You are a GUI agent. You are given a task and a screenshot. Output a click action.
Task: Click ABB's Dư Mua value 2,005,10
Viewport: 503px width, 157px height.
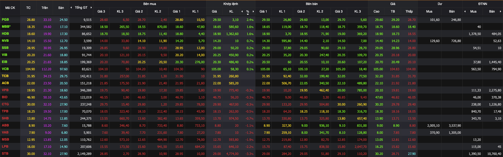click(x=433, y=126)
